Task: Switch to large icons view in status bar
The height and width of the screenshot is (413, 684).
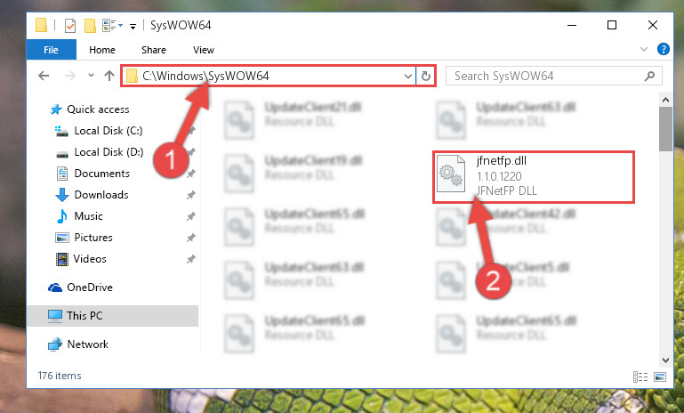Action: [660, 377]
